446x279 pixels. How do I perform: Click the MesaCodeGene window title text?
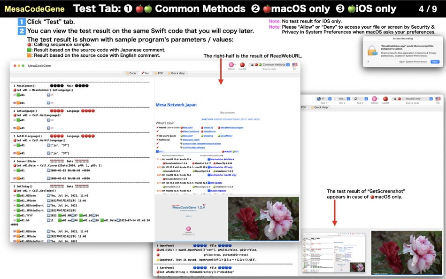39,66
